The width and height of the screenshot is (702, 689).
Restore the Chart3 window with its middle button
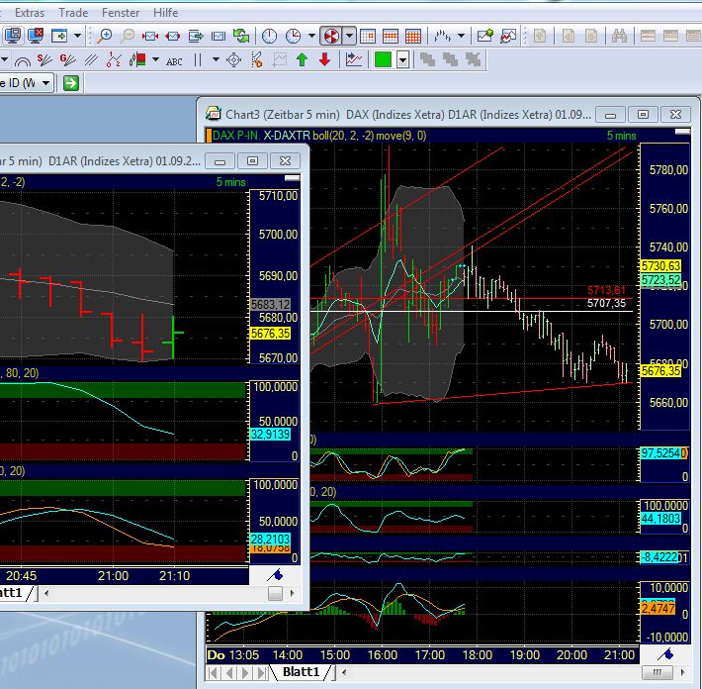643,113
